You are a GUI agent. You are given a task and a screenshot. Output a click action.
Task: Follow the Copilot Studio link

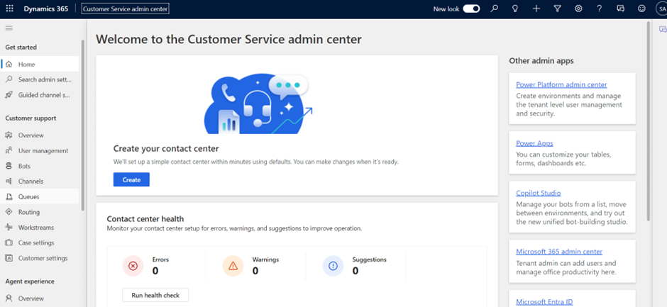tap(539, 193)
